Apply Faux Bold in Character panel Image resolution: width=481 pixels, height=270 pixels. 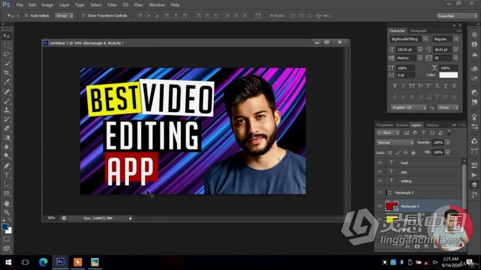(x=395, y=86)
